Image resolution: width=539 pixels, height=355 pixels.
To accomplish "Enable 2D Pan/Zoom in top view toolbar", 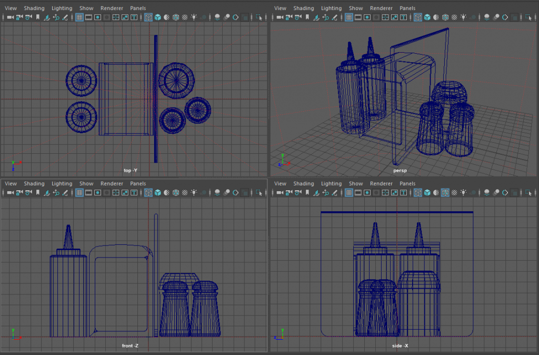I will click(x=56, y=17).
